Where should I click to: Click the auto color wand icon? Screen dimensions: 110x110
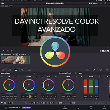[2, 103]
